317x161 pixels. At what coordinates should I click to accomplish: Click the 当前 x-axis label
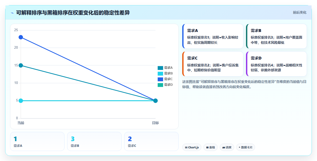point(21,123)
